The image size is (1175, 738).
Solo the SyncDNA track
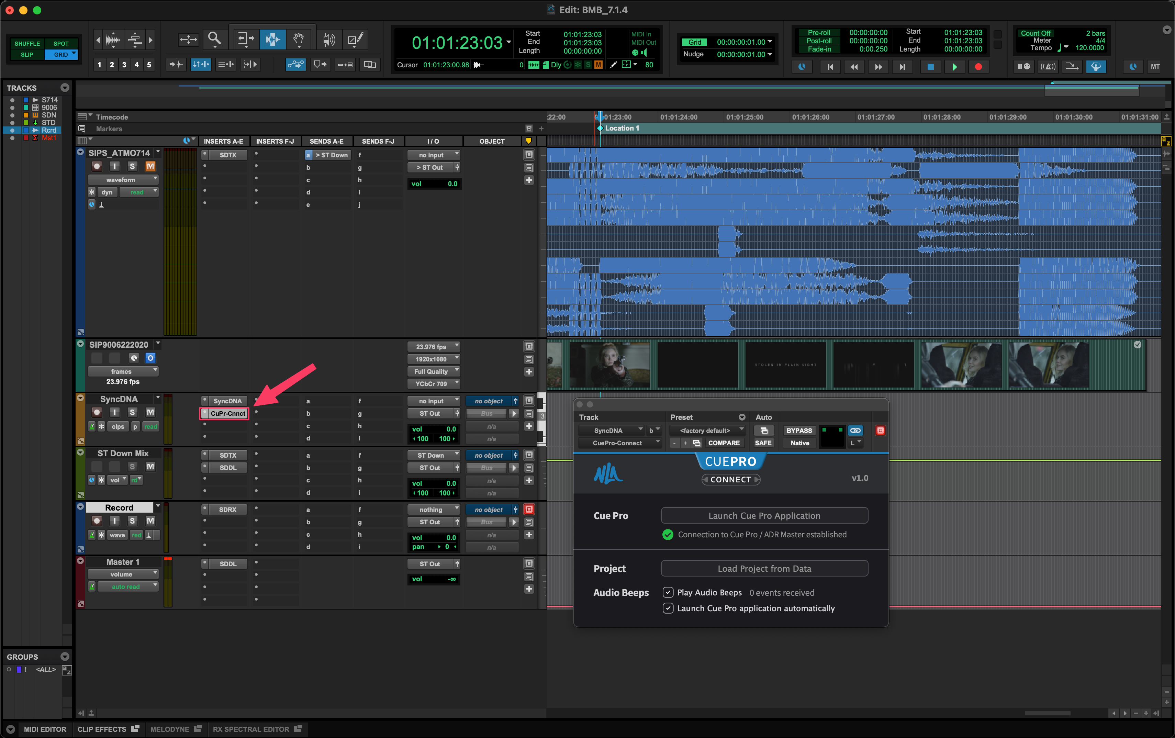pyautogui.click(x=132, y=412)
